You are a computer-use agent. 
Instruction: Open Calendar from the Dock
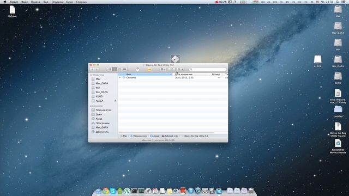click(155, 191)
